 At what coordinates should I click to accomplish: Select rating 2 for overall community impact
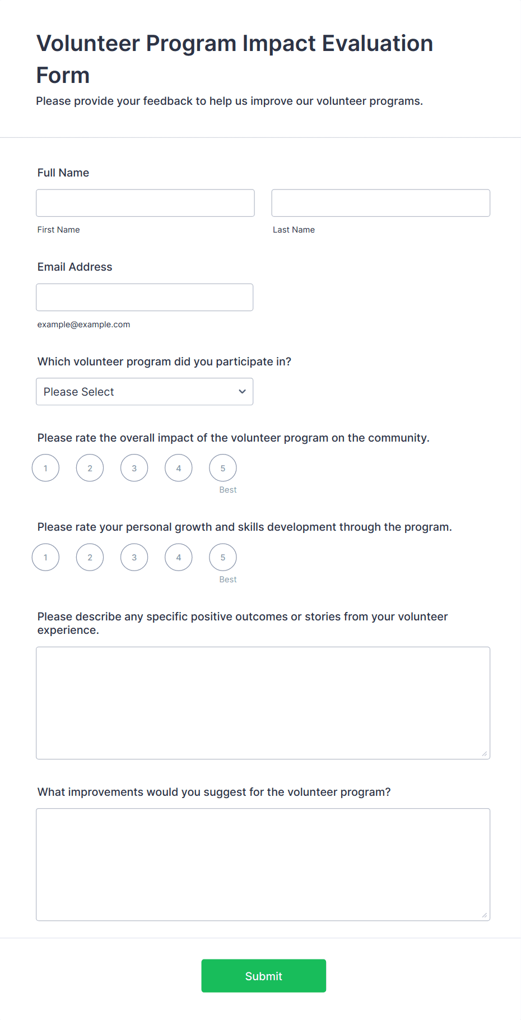tap(90, 467)
